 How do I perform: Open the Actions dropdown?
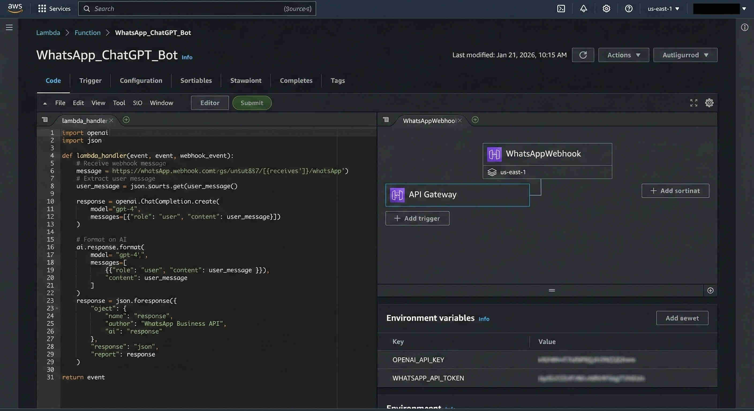(623, 55)
